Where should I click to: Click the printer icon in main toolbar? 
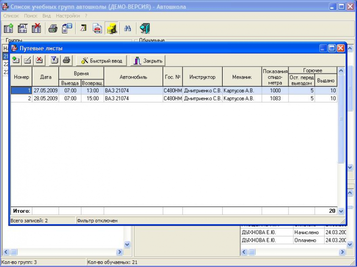[x=53, y=29]
